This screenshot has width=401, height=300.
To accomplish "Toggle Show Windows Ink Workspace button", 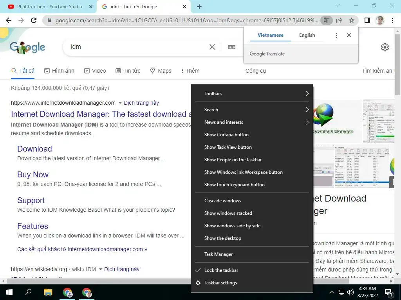I will (252, 172).
